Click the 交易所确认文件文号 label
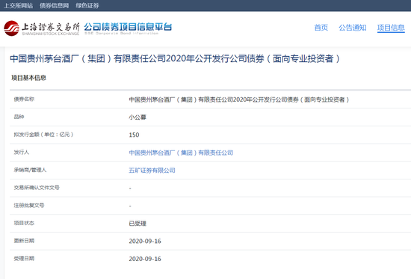Image resolution: width=411 pixels, height=279 pixels. (37, 188)
